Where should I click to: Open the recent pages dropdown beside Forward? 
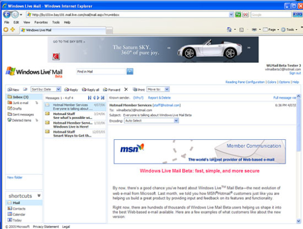(x=21, y=15)
